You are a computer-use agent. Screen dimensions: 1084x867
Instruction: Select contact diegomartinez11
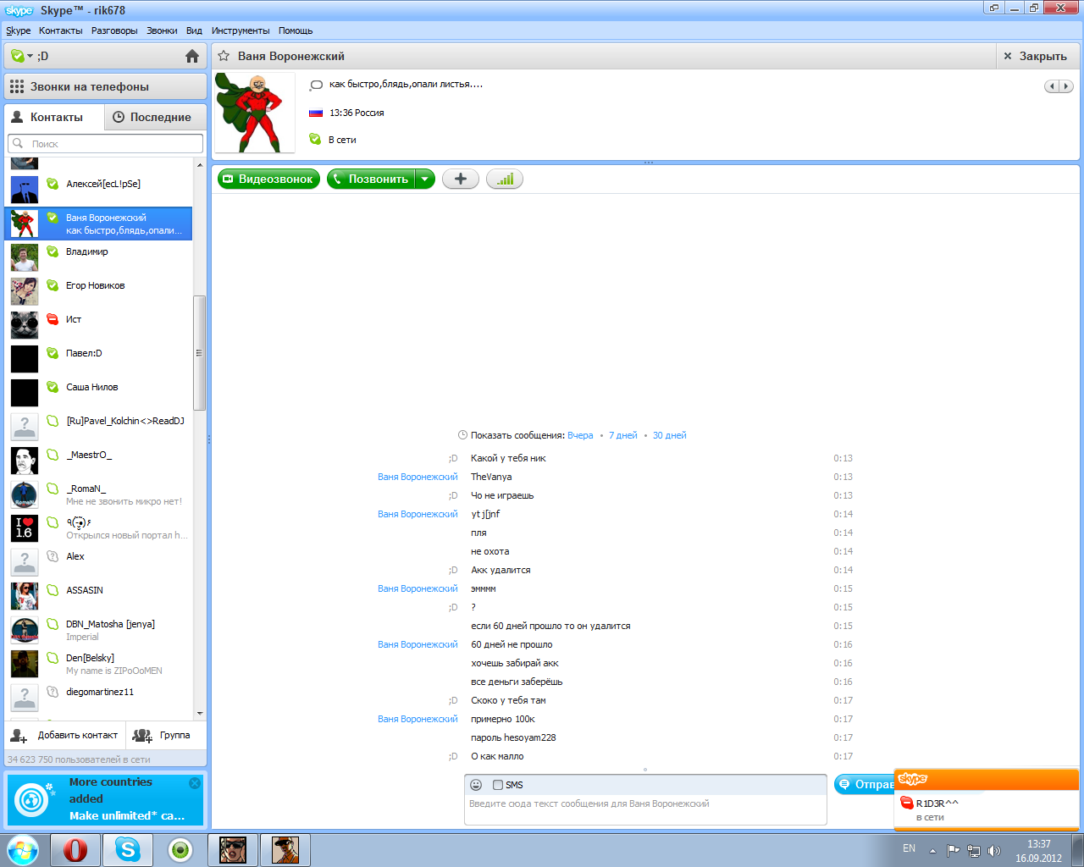[99, 698]
